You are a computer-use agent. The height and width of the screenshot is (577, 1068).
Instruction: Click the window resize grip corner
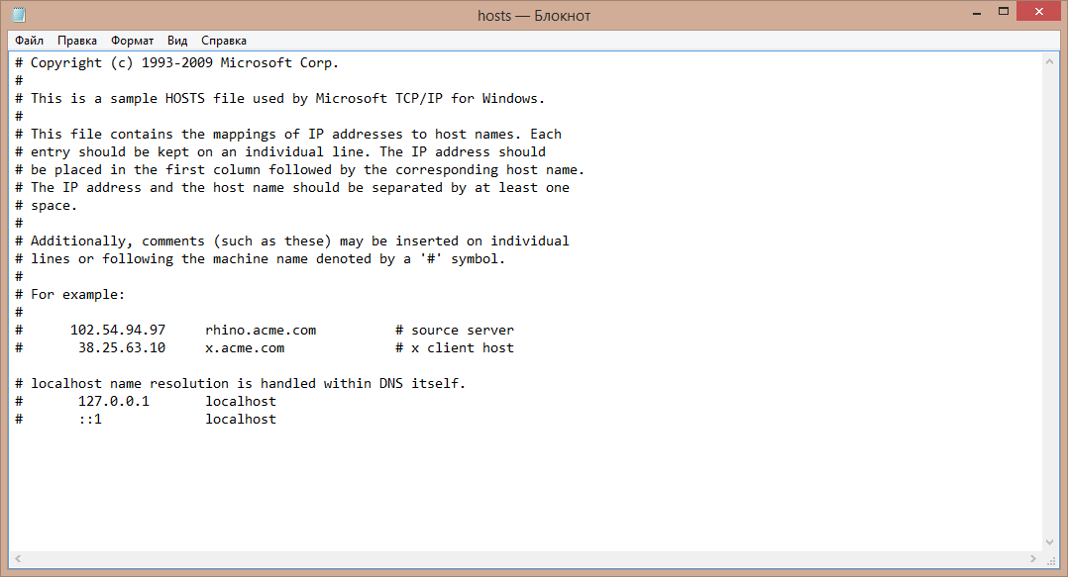(1051, 559)
